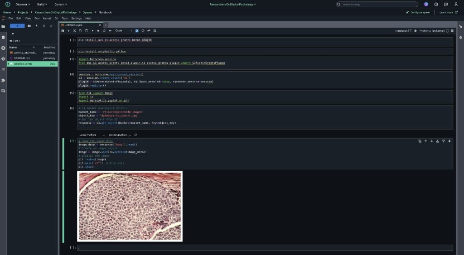Sort files by the Name column header
Screen dimensions: 464x255
click(x=22, y=48)
